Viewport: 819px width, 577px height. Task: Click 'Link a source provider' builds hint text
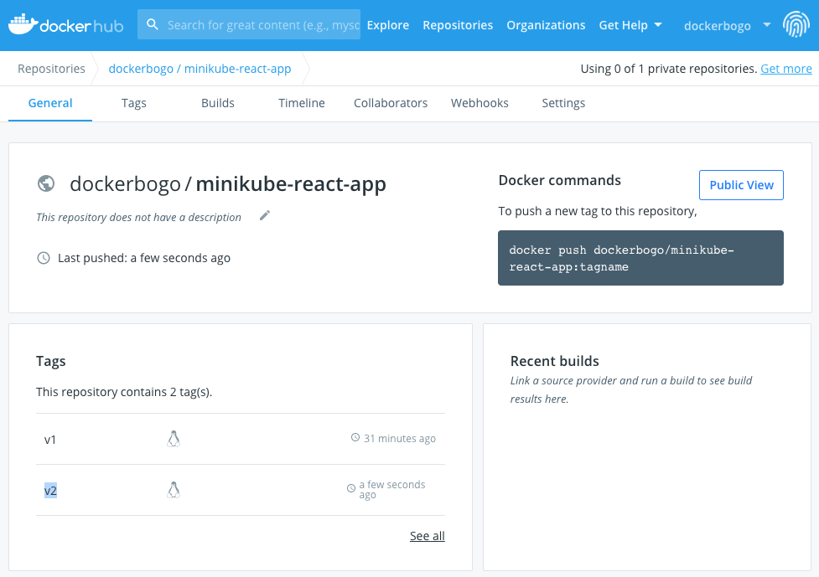pyautogui.click(x=631, y=389)
